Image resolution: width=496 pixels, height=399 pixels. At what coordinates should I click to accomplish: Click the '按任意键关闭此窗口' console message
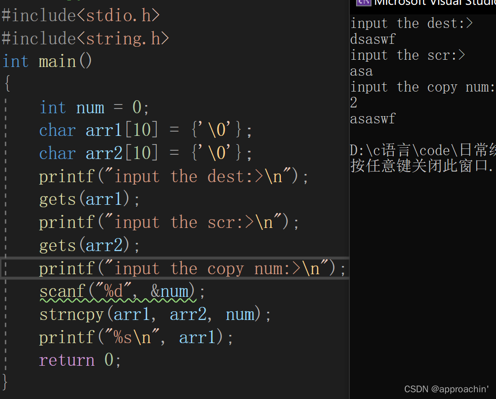tap(422, 166)
